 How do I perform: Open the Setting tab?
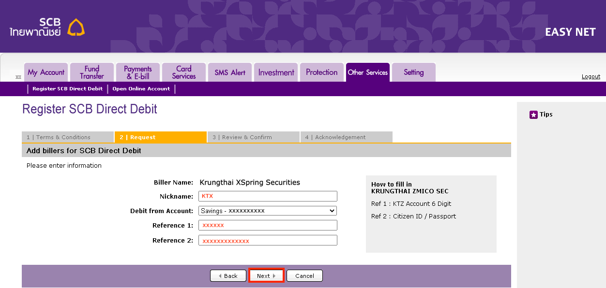(413, 72)
